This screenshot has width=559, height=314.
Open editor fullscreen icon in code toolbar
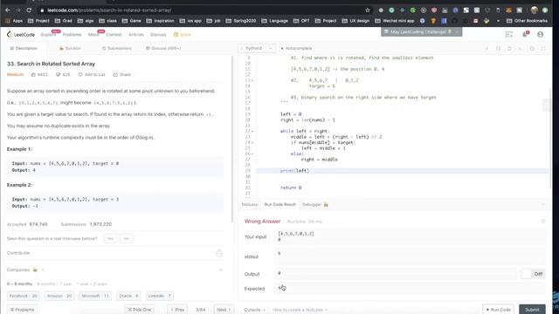tap(543, 49)
